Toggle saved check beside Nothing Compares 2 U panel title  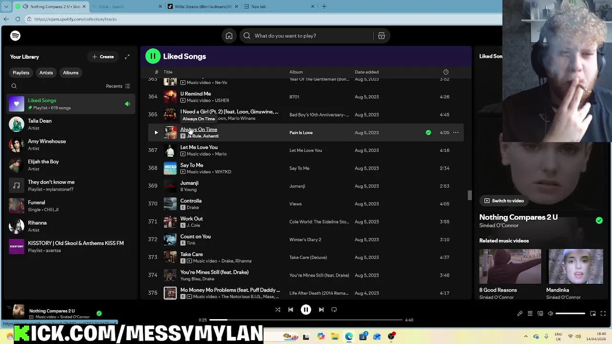coord(599,221)
